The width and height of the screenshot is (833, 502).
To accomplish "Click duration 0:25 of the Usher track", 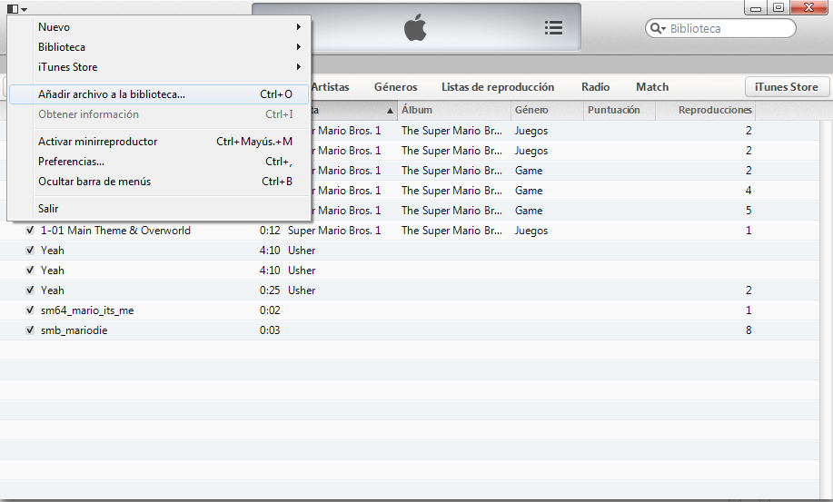I will 270,290.
